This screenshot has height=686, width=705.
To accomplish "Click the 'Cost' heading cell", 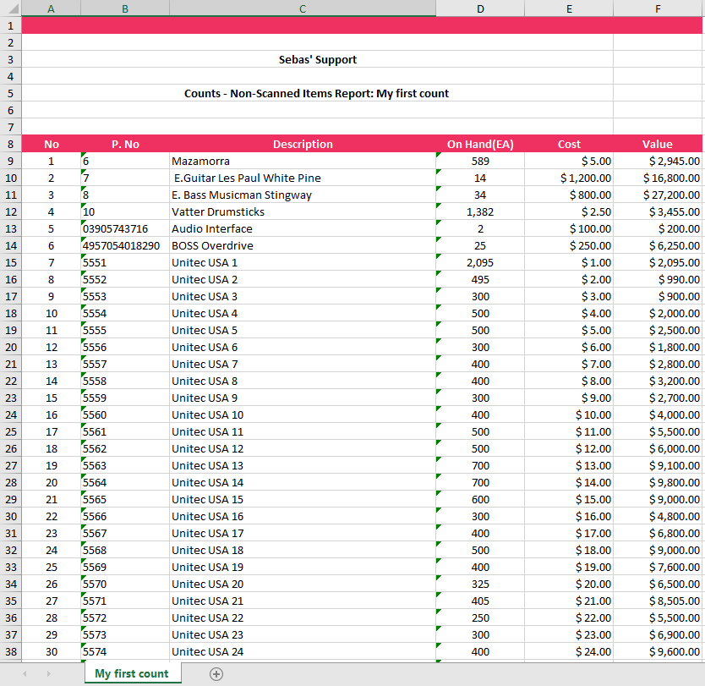I will coord(569,144).
